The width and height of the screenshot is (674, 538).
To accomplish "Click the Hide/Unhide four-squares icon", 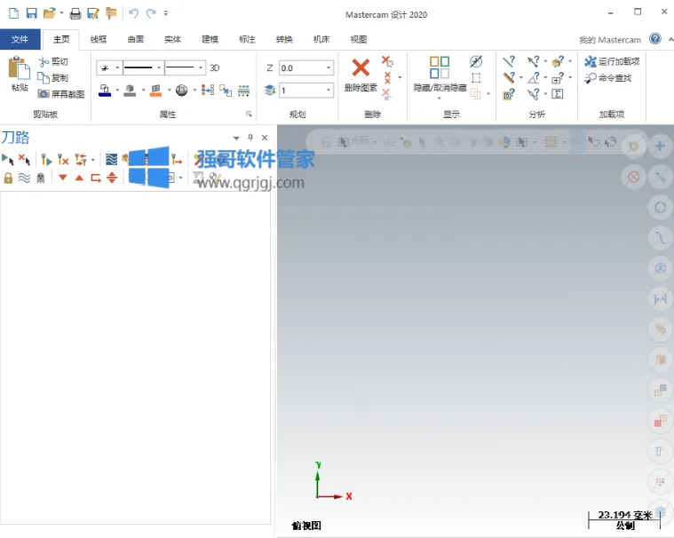I will (x=440, y=67).
